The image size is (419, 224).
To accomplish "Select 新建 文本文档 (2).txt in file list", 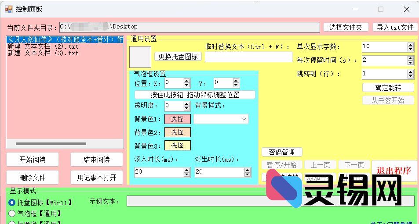I will click(x=43, y=46).
